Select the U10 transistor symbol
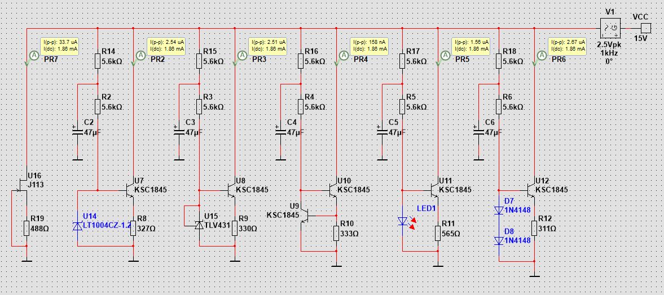Screen dimensions: 664x295 point(332,190)
